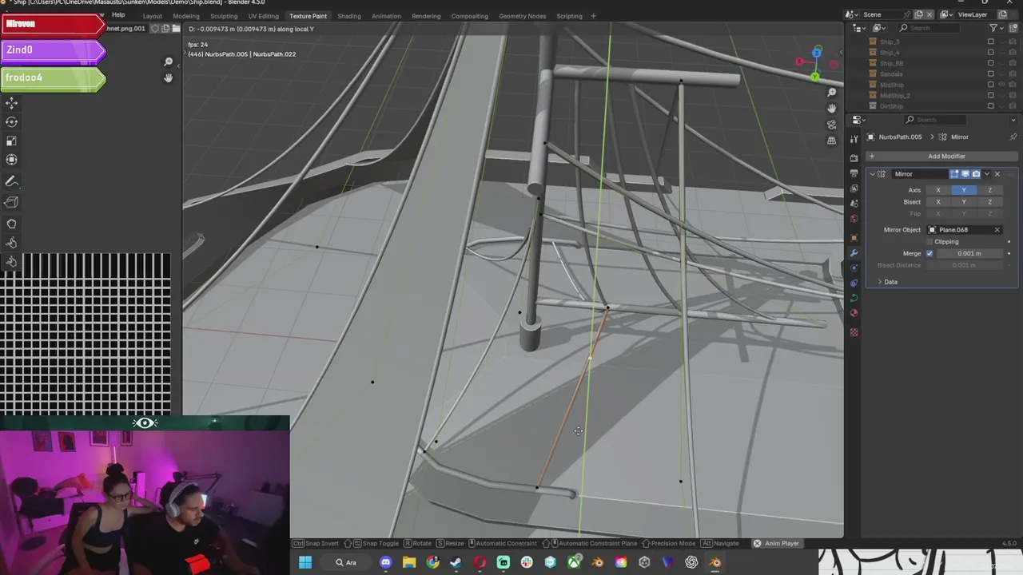1023x575 pixels.
Task: Open the Tool properties tab
Action: pos(854,140)
